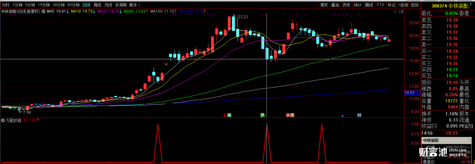Click the red S marker on timeline
Viewport: 475px width, 164px height.
tap(225, 116)
